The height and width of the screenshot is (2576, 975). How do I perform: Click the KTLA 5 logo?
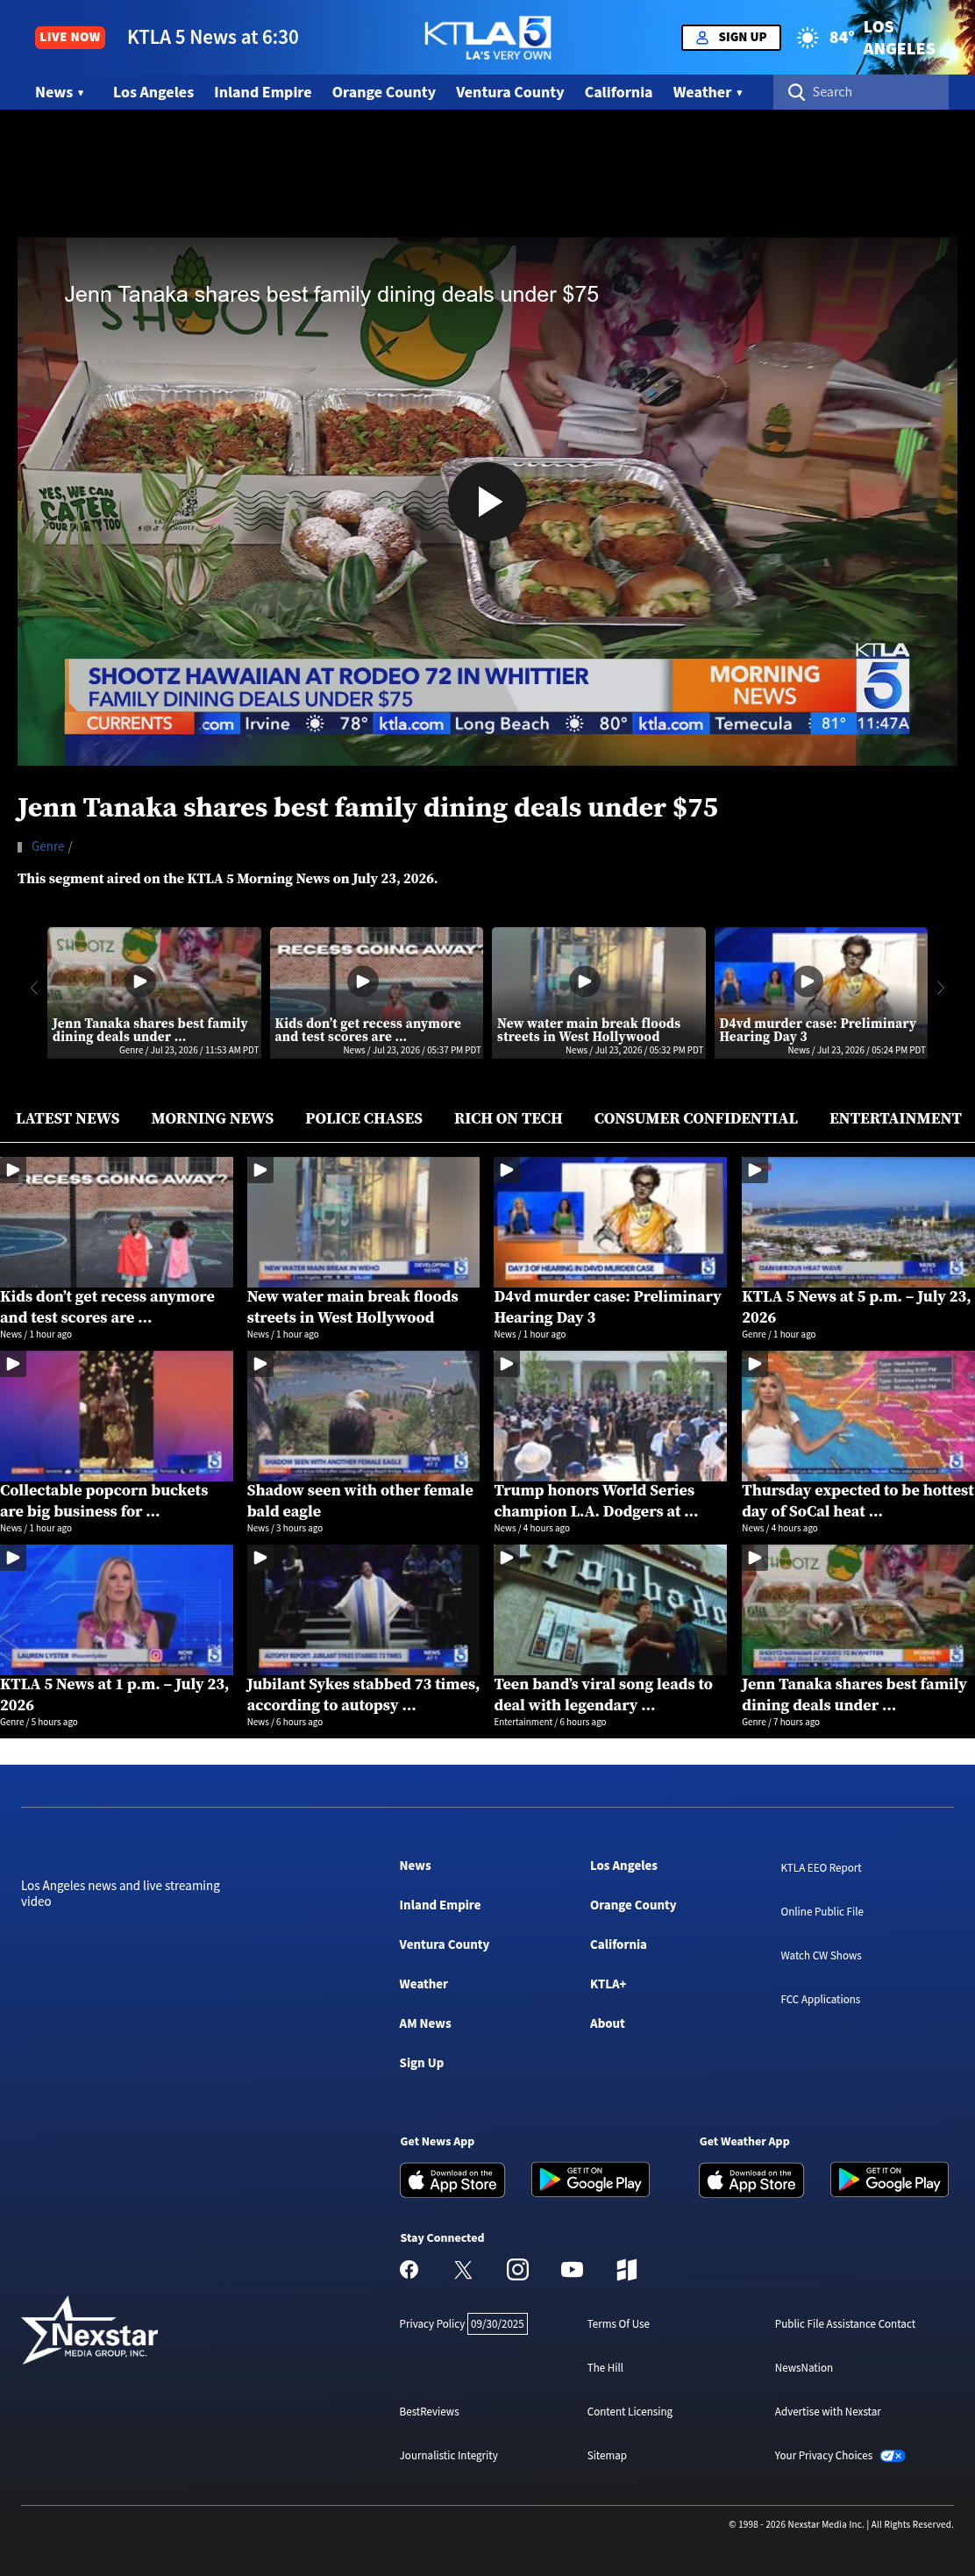tap(487, 37)
